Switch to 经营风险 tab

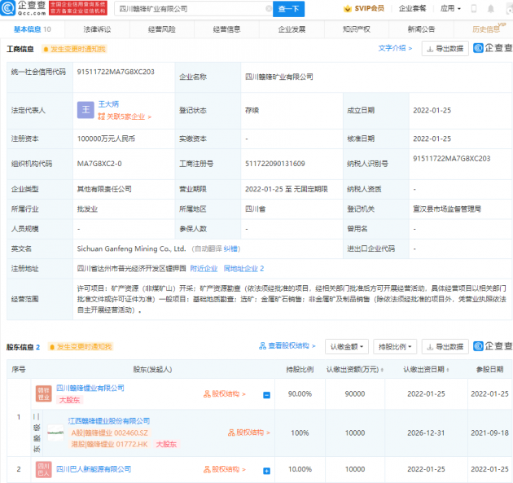tap(161, 29)
